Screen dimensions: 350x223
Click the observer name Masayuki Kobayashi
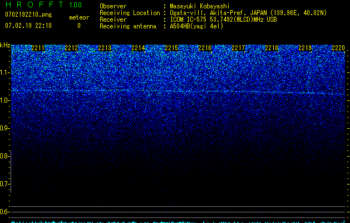click(200, 6)
